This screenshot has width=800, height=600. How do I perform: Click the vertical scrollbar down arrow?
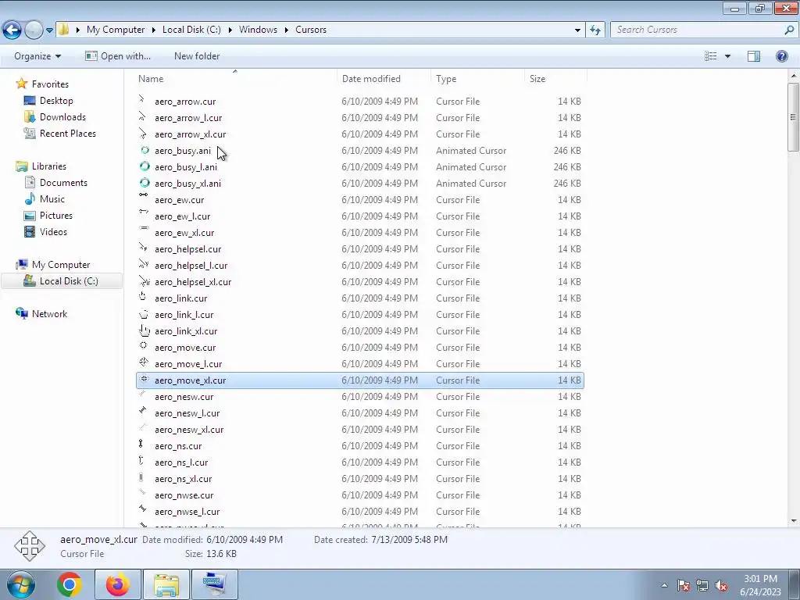(x=794, y=521)
